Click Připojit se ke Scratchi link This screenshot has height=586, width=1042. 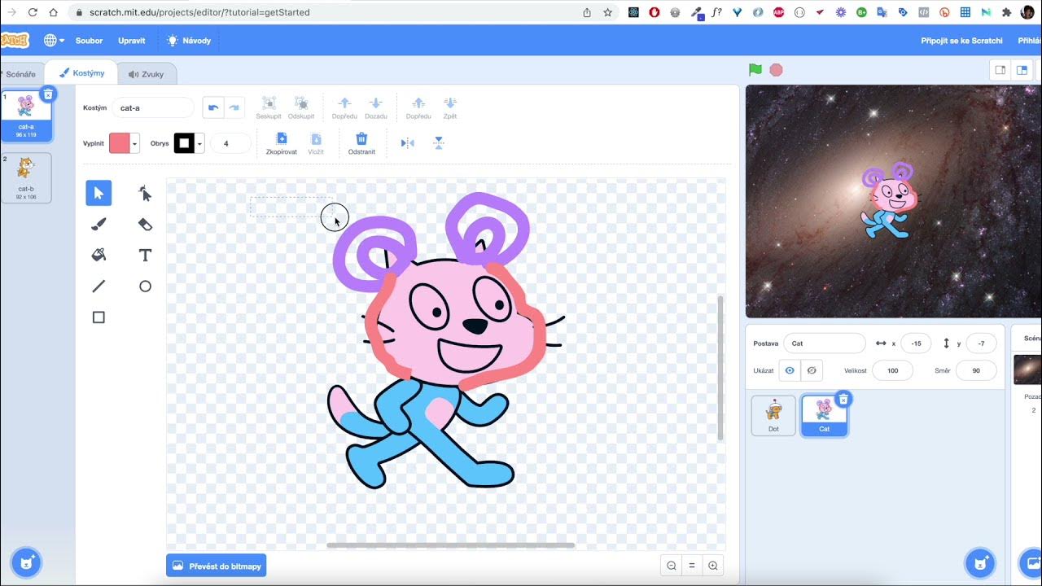961,41
